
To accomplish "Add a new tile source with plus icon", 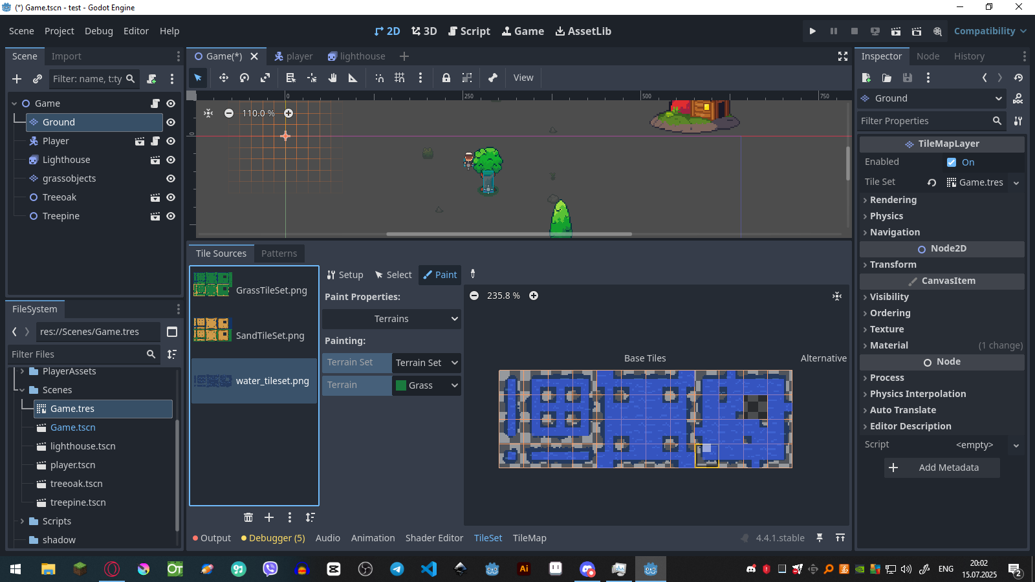I will click(269, 517).
